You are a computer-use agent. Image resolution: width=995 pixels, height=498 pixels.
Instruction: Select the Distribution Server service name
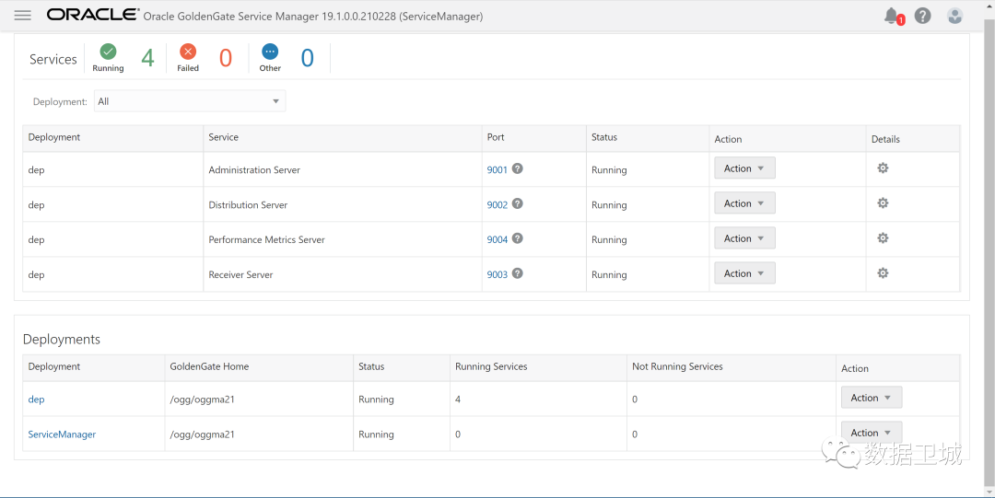point(248,205)
